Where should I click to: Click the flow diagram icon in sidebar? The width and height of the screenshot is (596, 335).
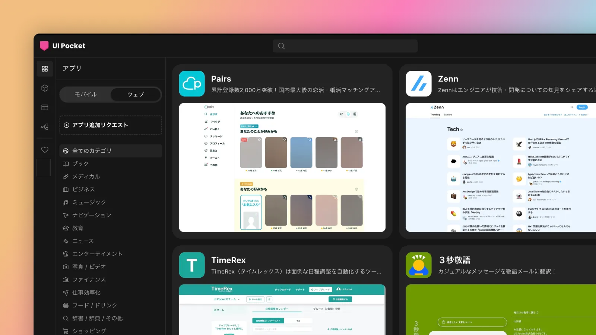click(x=45, y=127)
